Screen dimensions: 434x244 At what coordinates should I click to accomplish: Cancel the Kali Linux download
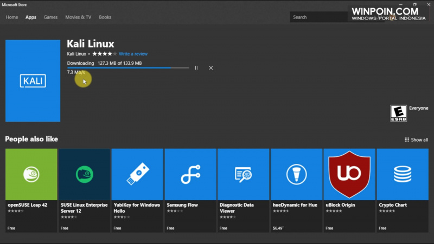pyautogui.click(x=211, y=68)
